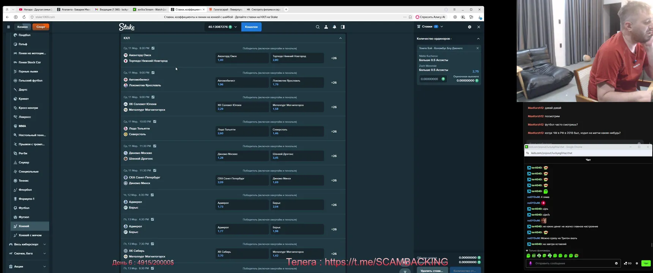Click Удалить ставки button

pyautogui.click(x=432, y=270)
